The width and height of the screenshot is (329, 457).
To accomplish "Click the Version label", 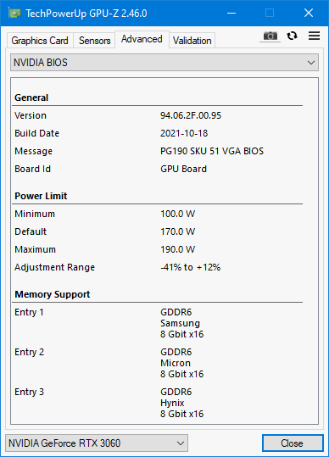I will (x=31, y=115).
